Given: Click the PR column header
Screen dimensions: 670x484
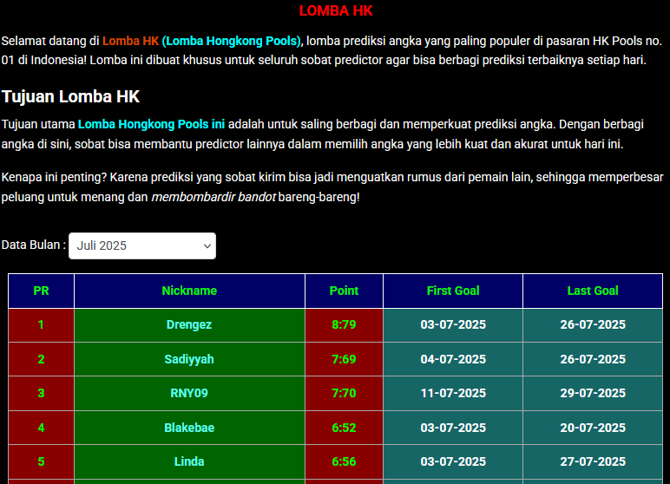Looking at the screenshot, I should coord(41,291).
